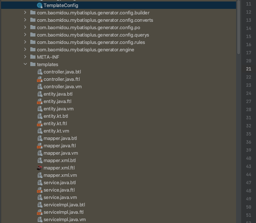This screenshot has height=223, width=256.
Task: Open mapper.xml.vm file
Action: coord(60,175)
